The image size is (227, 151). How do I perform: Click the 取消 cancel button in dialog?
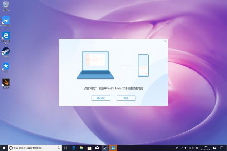[x=126, y=98]
